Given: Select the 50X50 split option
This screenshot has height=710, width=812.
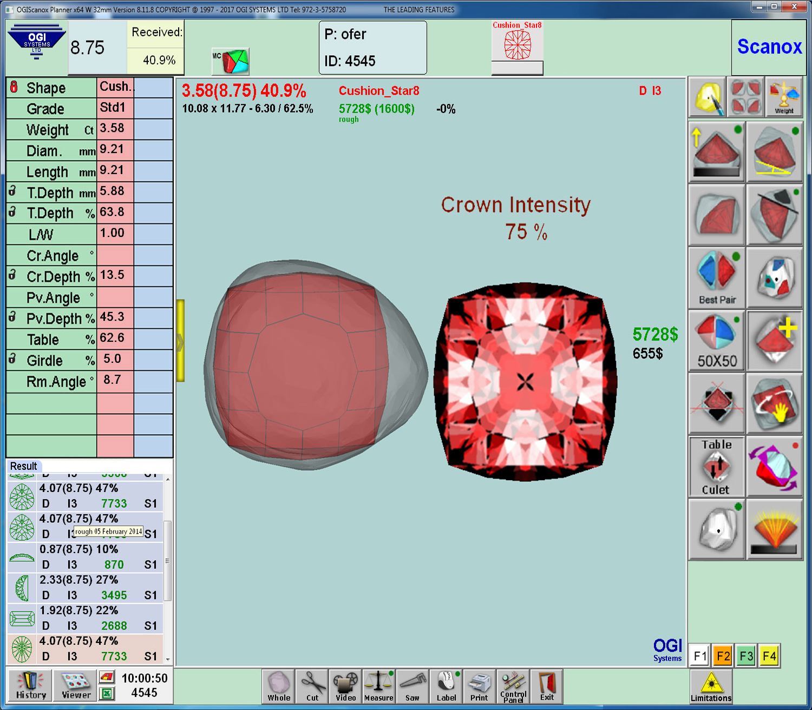Looking at the screenshot, I should (x=717, y=341).
